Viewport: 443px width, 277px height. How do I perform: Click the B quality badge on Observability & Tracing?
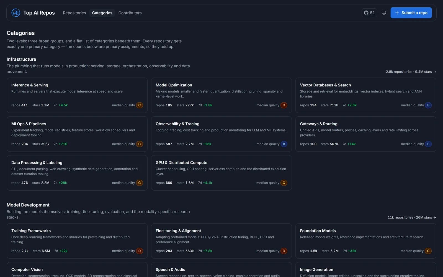coord(284,144)
